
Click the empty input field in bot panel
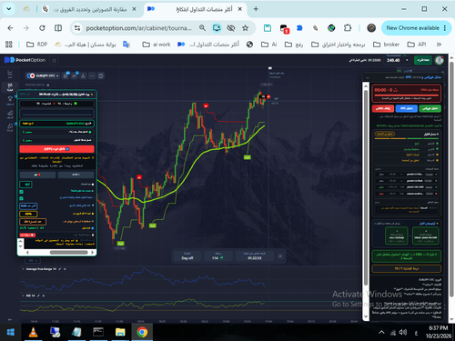[56, 114]
